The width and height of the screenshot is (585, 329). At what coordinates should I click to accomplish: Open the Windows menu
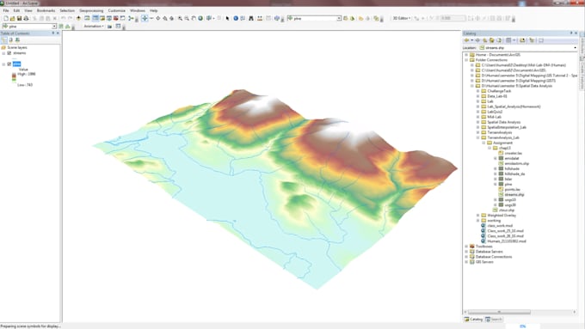tap(138, 11)
